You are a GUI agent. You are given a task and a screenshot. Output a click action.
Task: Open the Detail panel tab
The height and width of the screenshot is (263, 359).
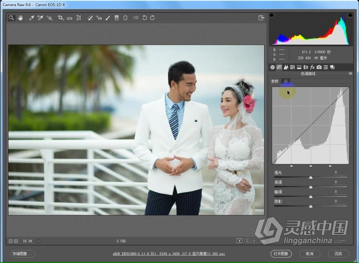(286, 67)
